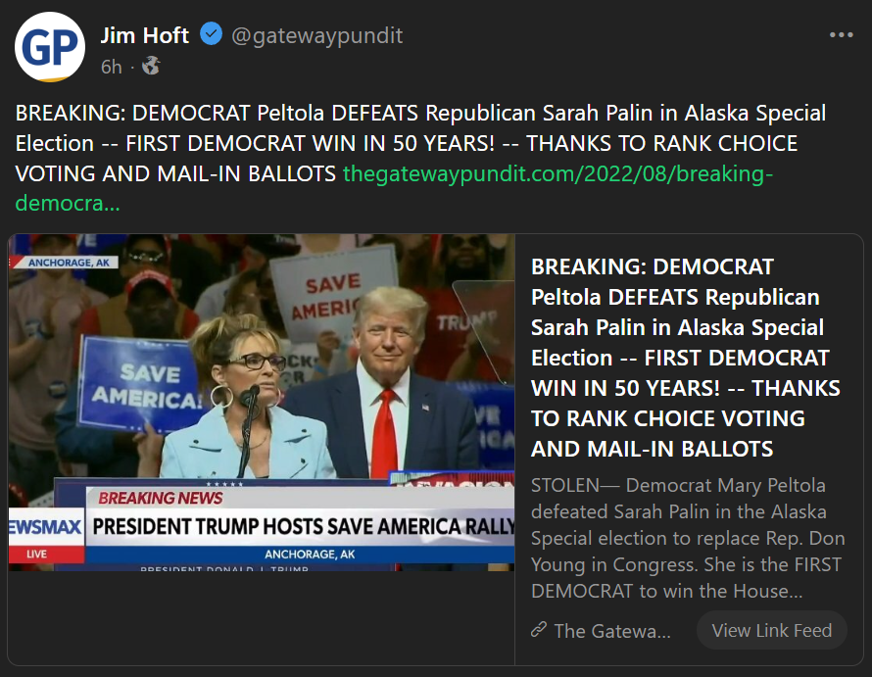The height and width of the screenshot is (677, 872).
Task: Click the chain link icon in card footer
Action: pos(538,630)
